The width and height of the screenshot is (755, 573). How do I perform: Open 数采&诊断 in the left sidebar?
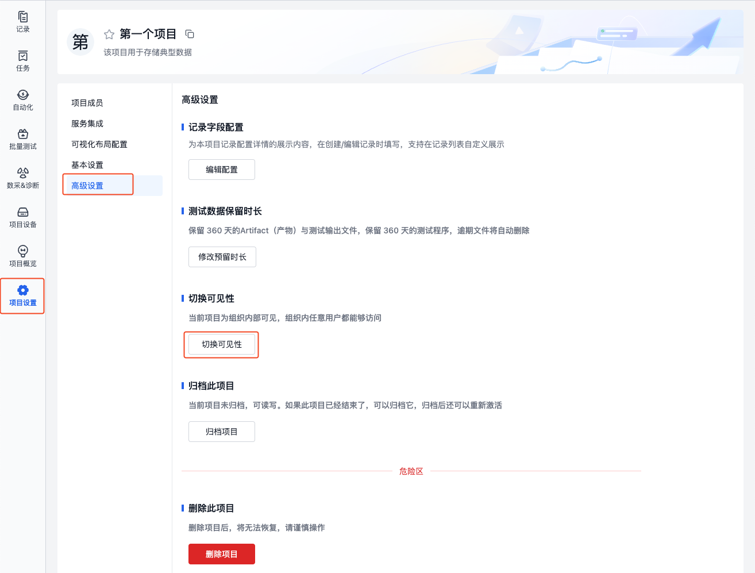point(23,178)
